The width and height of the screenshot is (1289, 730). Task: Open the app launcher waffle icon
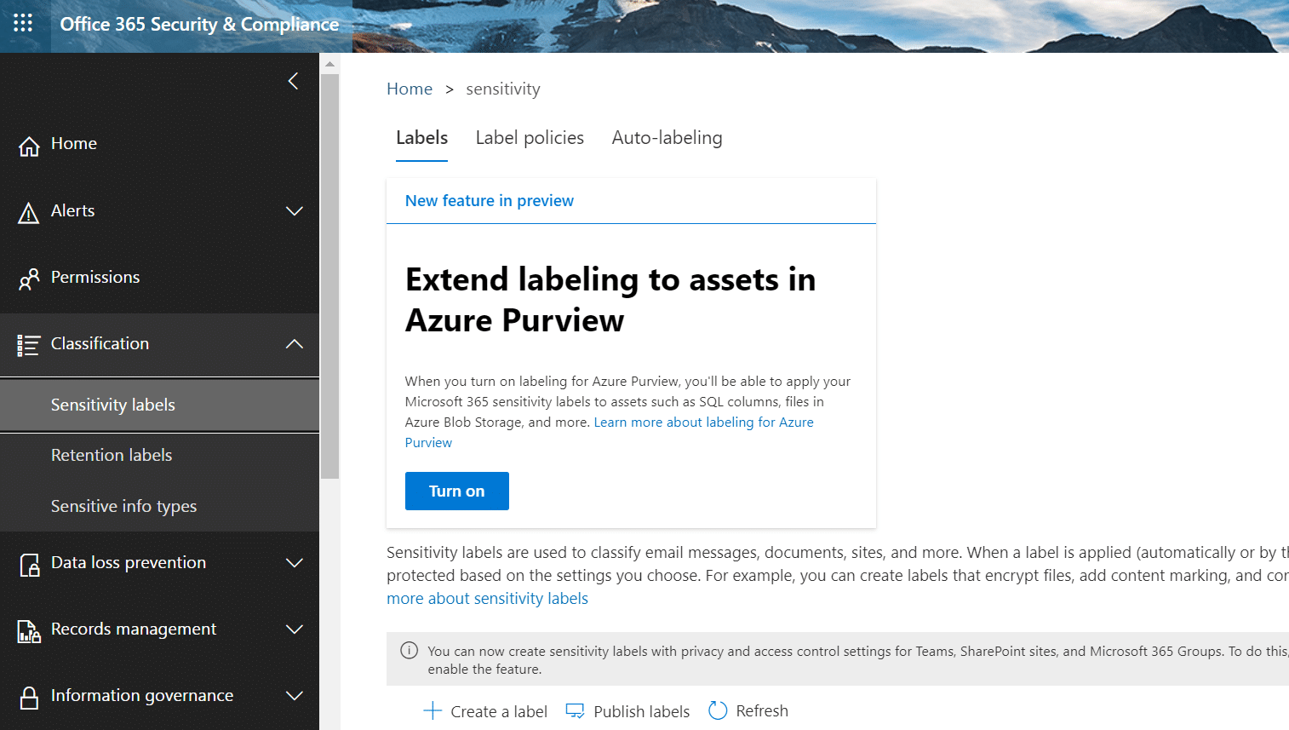coord(23,23)
